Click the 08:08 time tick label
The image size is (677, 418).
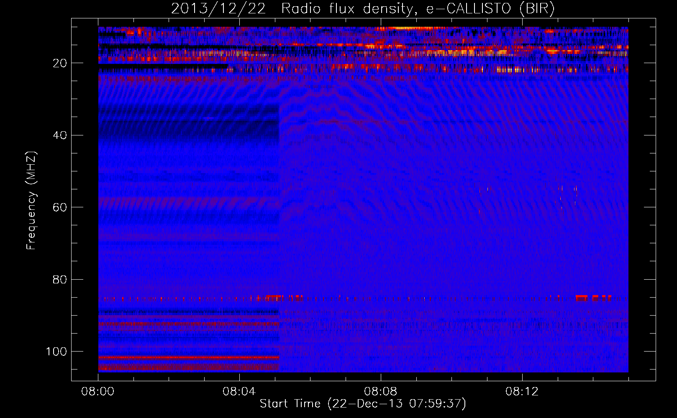coord(381,392)
